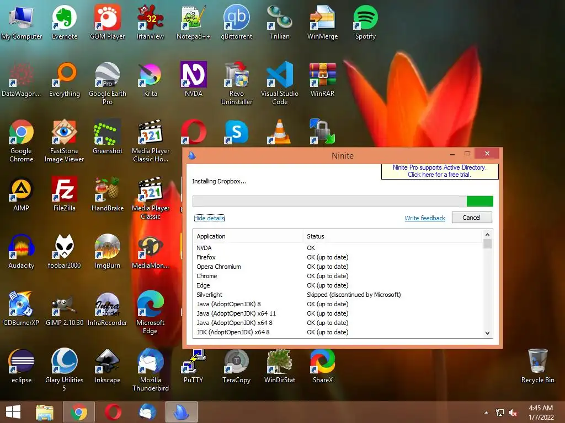Launch GOM Player from the desktop
The image size is (565, 423).
[x=108, y=22]
